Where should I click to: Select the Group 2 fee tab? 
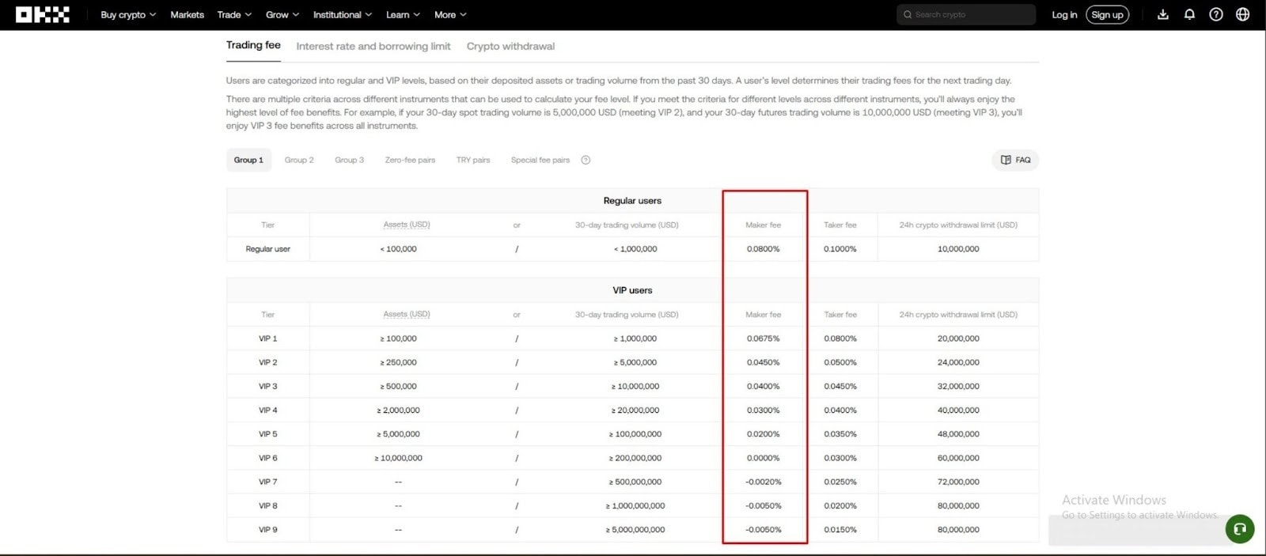pyautogui.click(x=299, y=160)
